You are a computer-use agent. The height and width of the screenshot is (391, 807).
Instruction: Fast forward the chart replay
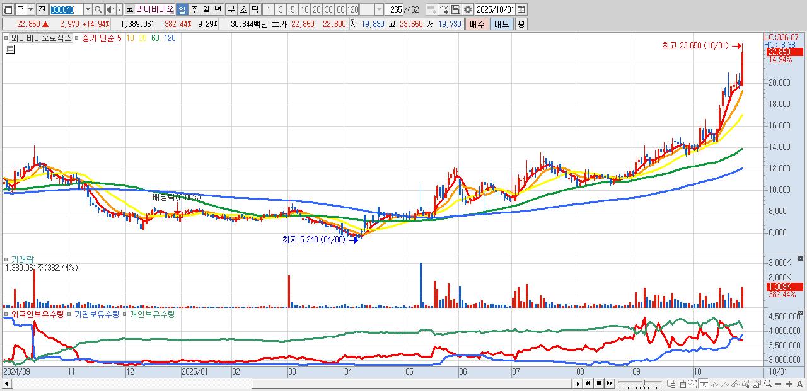pos(610,384)
